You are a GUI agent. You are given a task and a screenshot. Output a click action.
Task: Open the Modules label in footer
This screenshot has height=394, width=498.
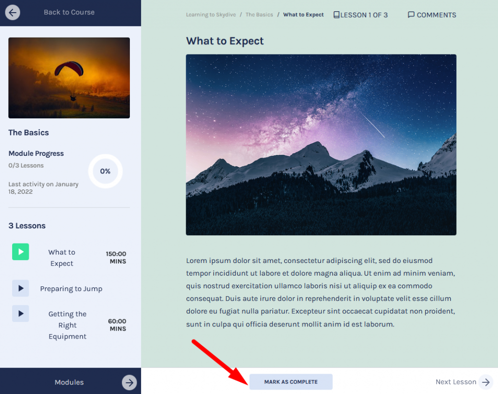69,382
